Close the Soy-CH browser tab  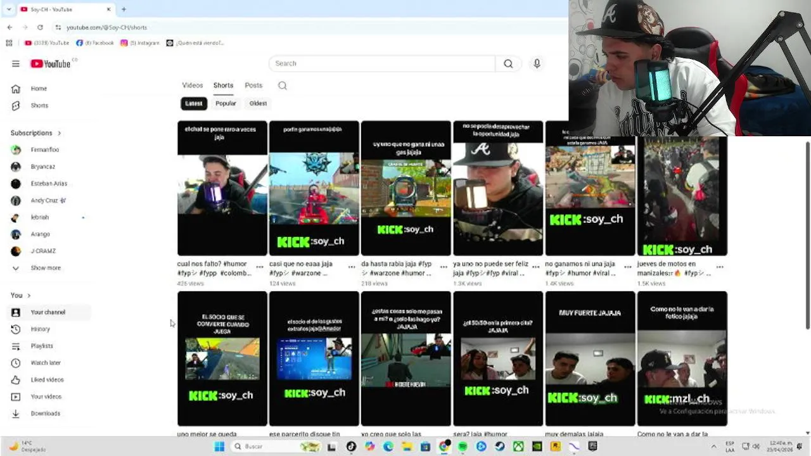coord(108,9)
